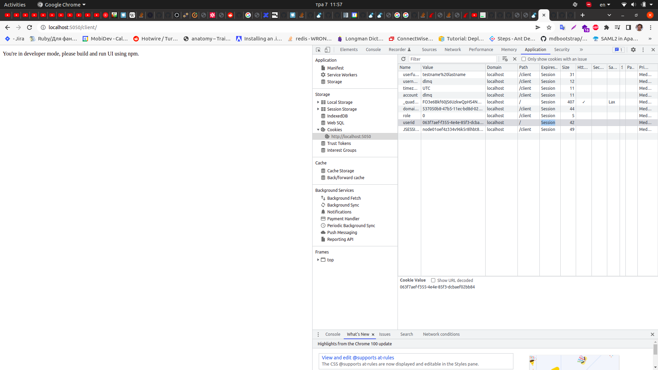Image resolution: width=658 pixels, height=370 pixels.
Task: Enable Only show cookies with an issue
Action: 524,59
